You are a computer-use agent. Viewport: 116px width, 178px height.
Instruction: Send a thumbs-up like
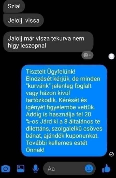click(106, 169)
